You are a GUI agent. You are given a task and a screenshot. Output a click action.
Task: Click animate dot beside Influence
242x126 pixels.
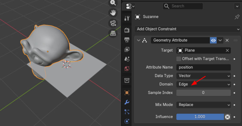[x=234, y=117]
